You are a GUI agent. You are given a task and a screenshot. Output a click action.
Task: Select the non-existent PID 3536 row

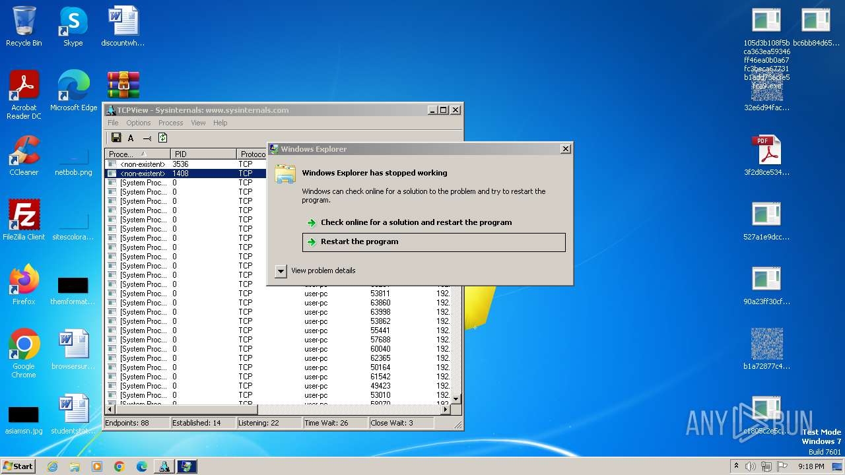coord(186,164)
